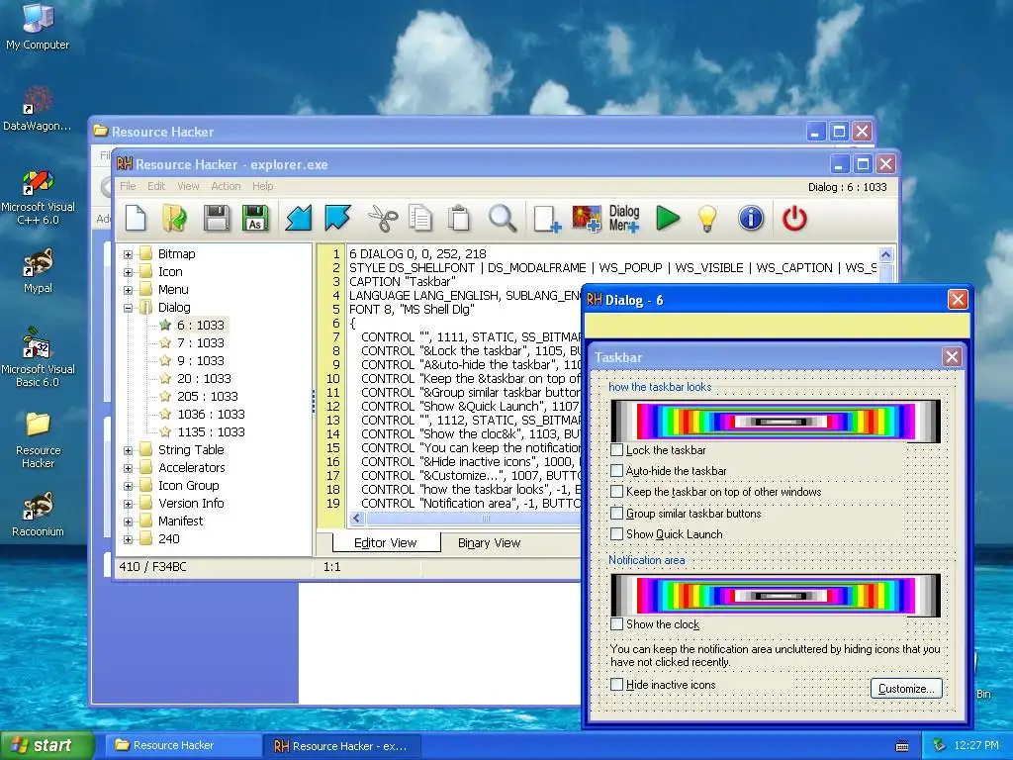Click the editor horizontal scrollbar left arrow
The image size is (1013, 760).
tap(356, 519)
